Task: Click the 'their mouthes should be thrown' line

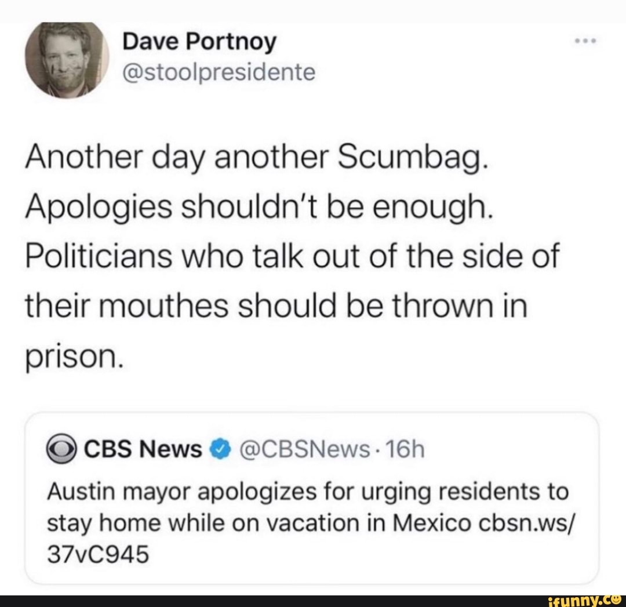Action: pyautogui.click(x=276, y=306)
